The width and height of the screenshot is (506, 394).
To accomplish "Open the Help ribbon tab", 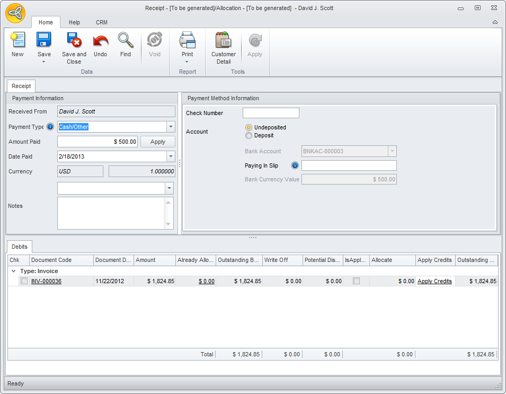I will (74, 22).
